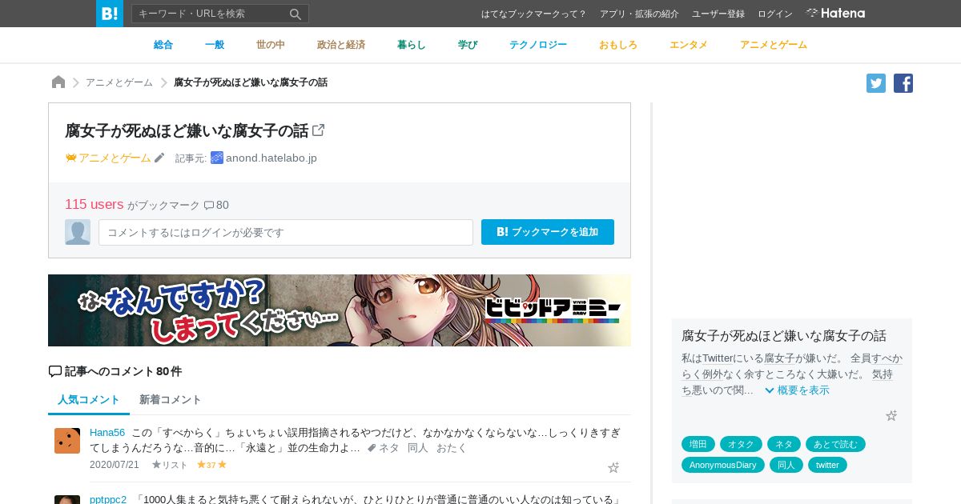Screen dimensions: 961x504
Task: Click the home breadcrumb icon
Action: coord(58,82)
